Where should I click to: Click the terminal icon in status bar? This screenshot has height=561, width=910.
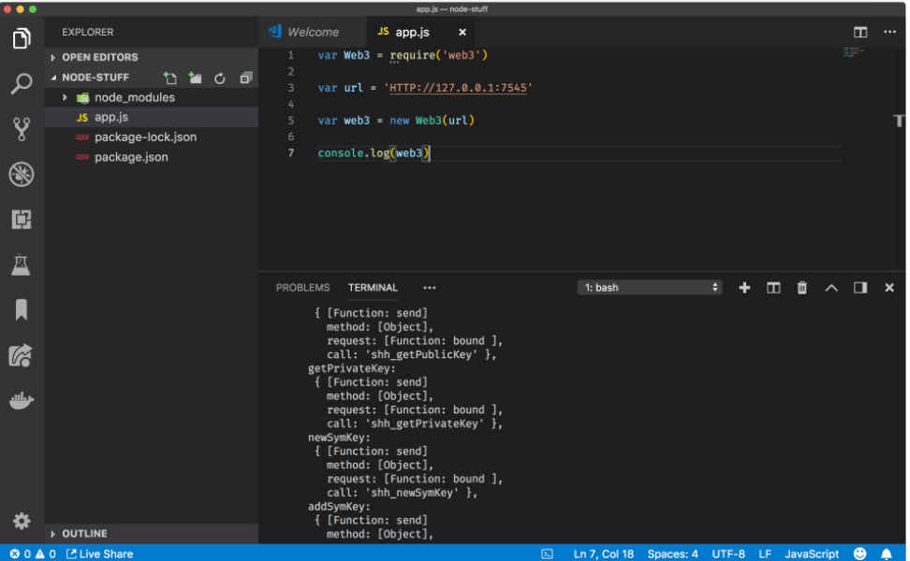pyautogui.click(x=548, y=554)
